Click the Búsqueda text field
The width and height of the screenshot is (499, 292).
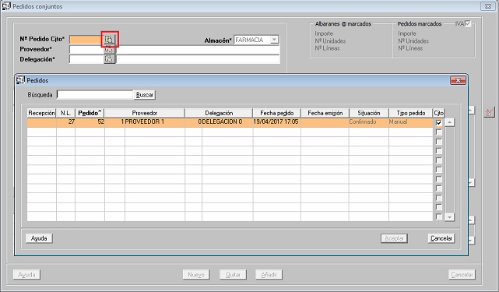(95, 94)
